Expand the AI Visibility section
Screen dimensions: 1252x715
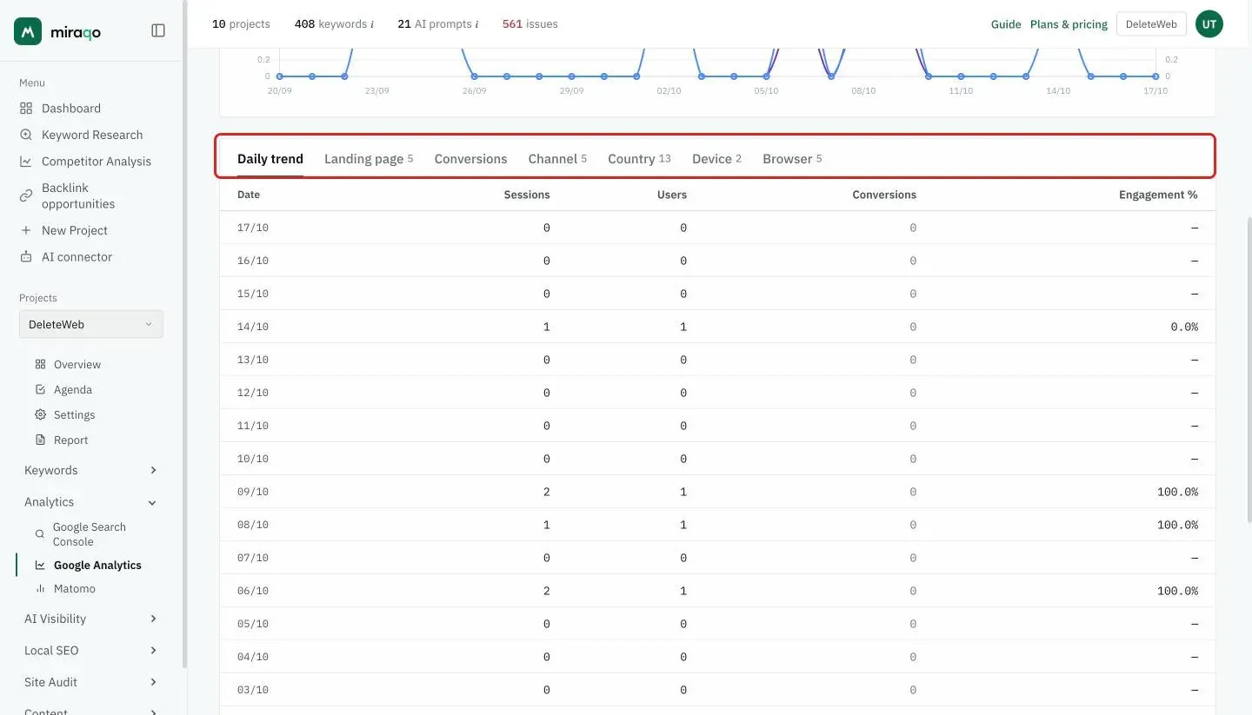[91, 619]
